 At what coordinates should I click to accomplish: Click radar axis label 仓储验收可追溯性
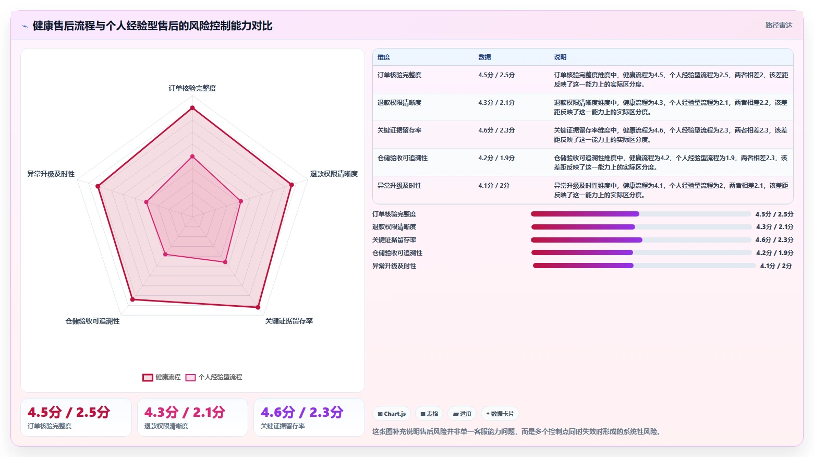coord(92,321)
